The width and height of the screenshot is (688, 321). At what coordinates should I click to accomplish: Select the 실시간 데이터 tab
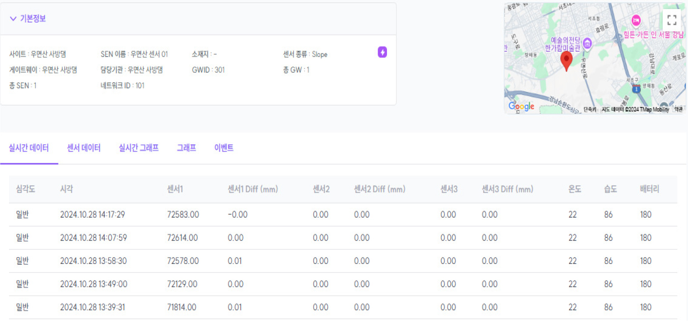pyautogui.click(x=29, y=148)
